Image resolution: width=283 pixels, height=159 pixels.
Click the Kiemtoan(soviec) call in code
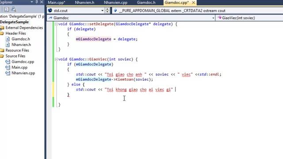tap(134, 79)
